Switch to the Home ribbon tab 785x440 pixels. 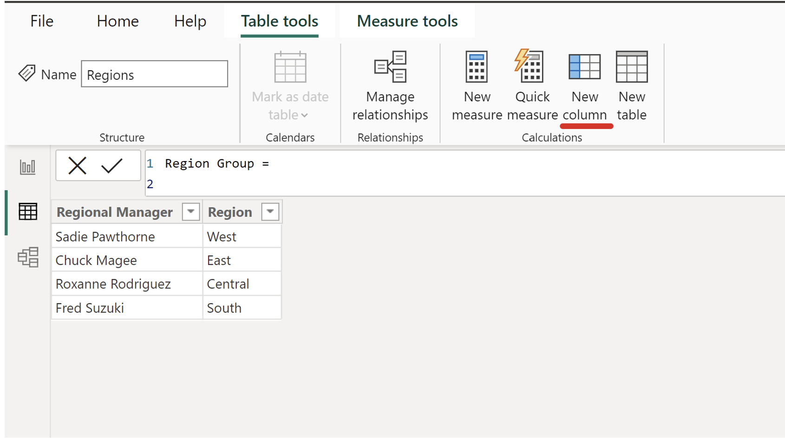pos(117,21)
